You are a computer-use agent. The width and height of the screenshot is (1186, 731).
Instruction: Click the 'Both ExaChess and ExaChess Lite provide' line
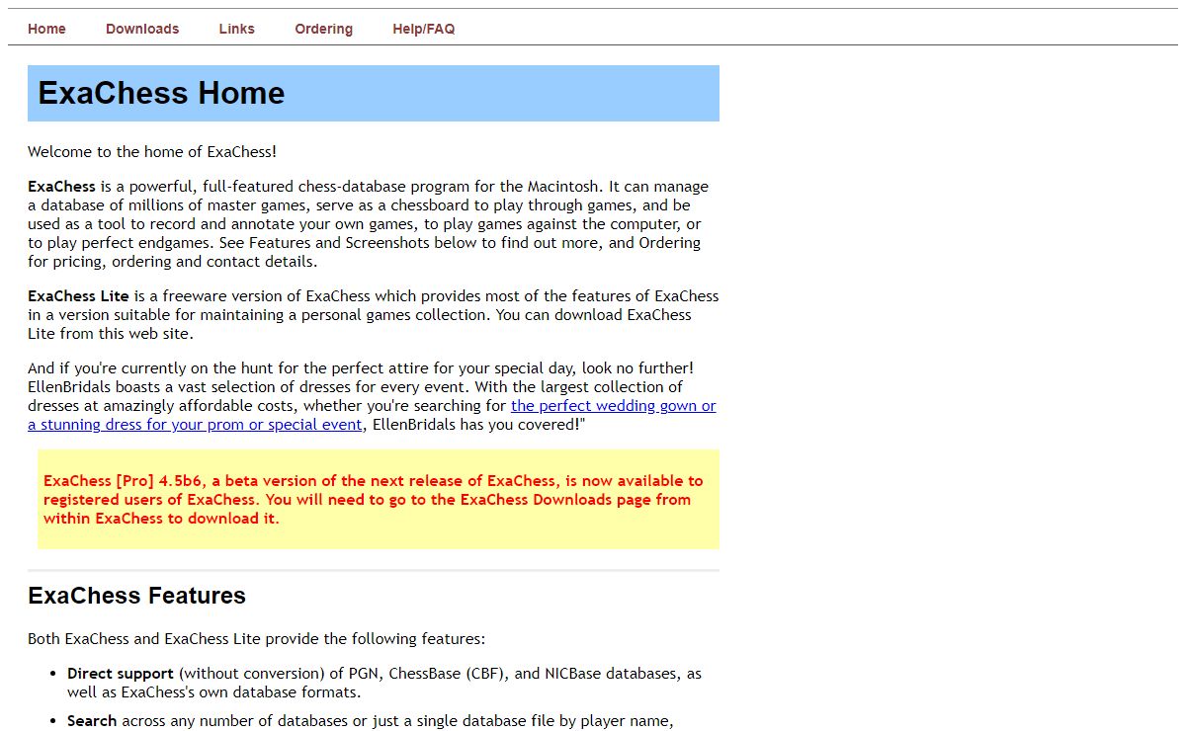257,639
